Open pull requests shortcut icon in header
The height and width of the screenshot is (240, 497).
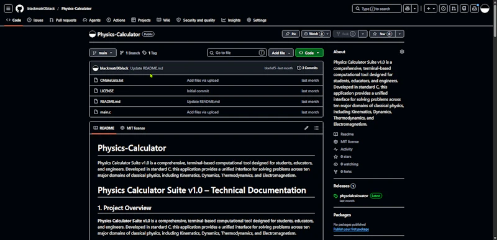click(454, 9)
